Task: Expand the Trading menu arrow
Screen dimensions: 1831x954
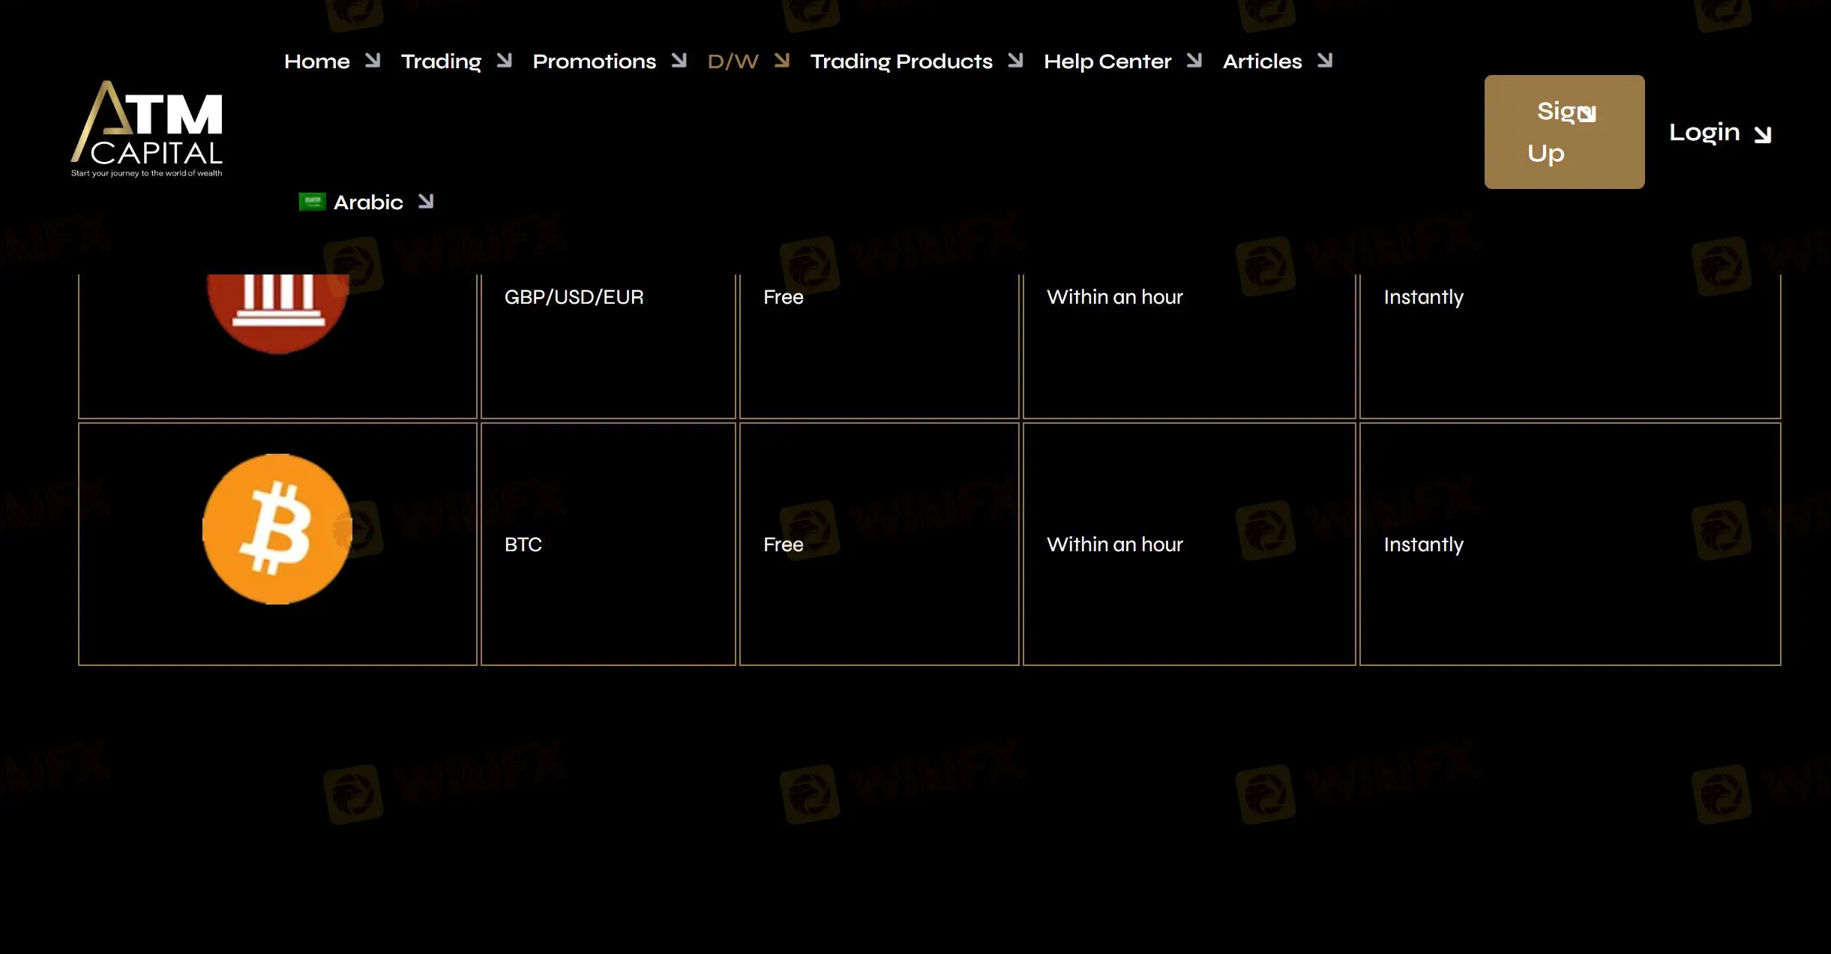Action: [505, 60]
